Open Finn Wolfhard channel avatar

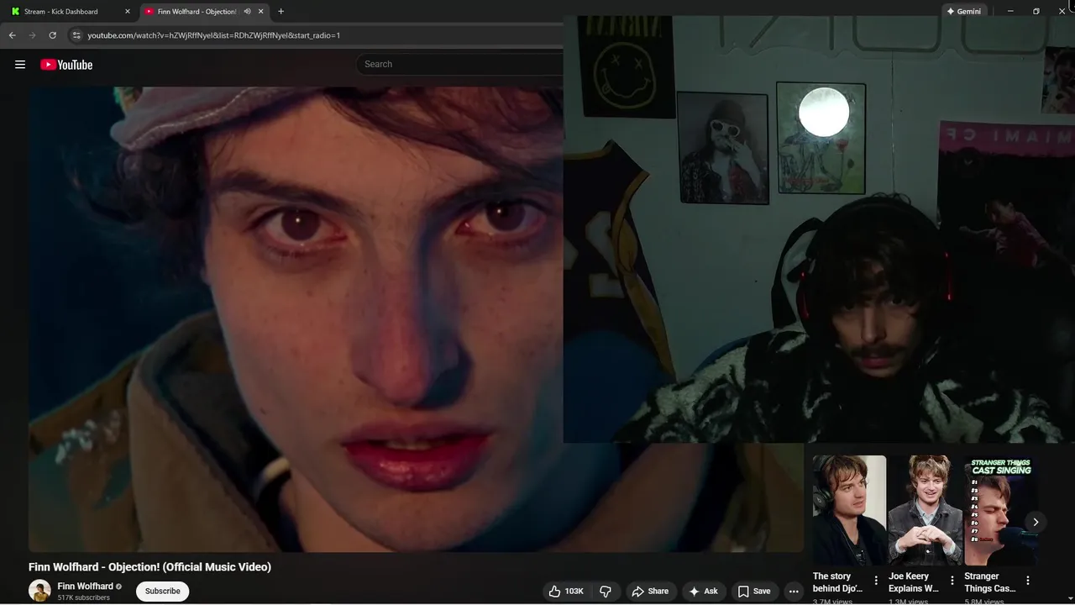pyautogui.click(x=39, y=591)
